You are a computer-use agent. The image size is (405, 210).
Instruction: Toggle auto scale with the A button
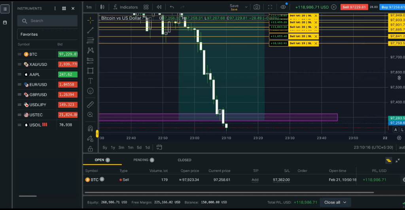pyautogui.click(x=396, y=130)
